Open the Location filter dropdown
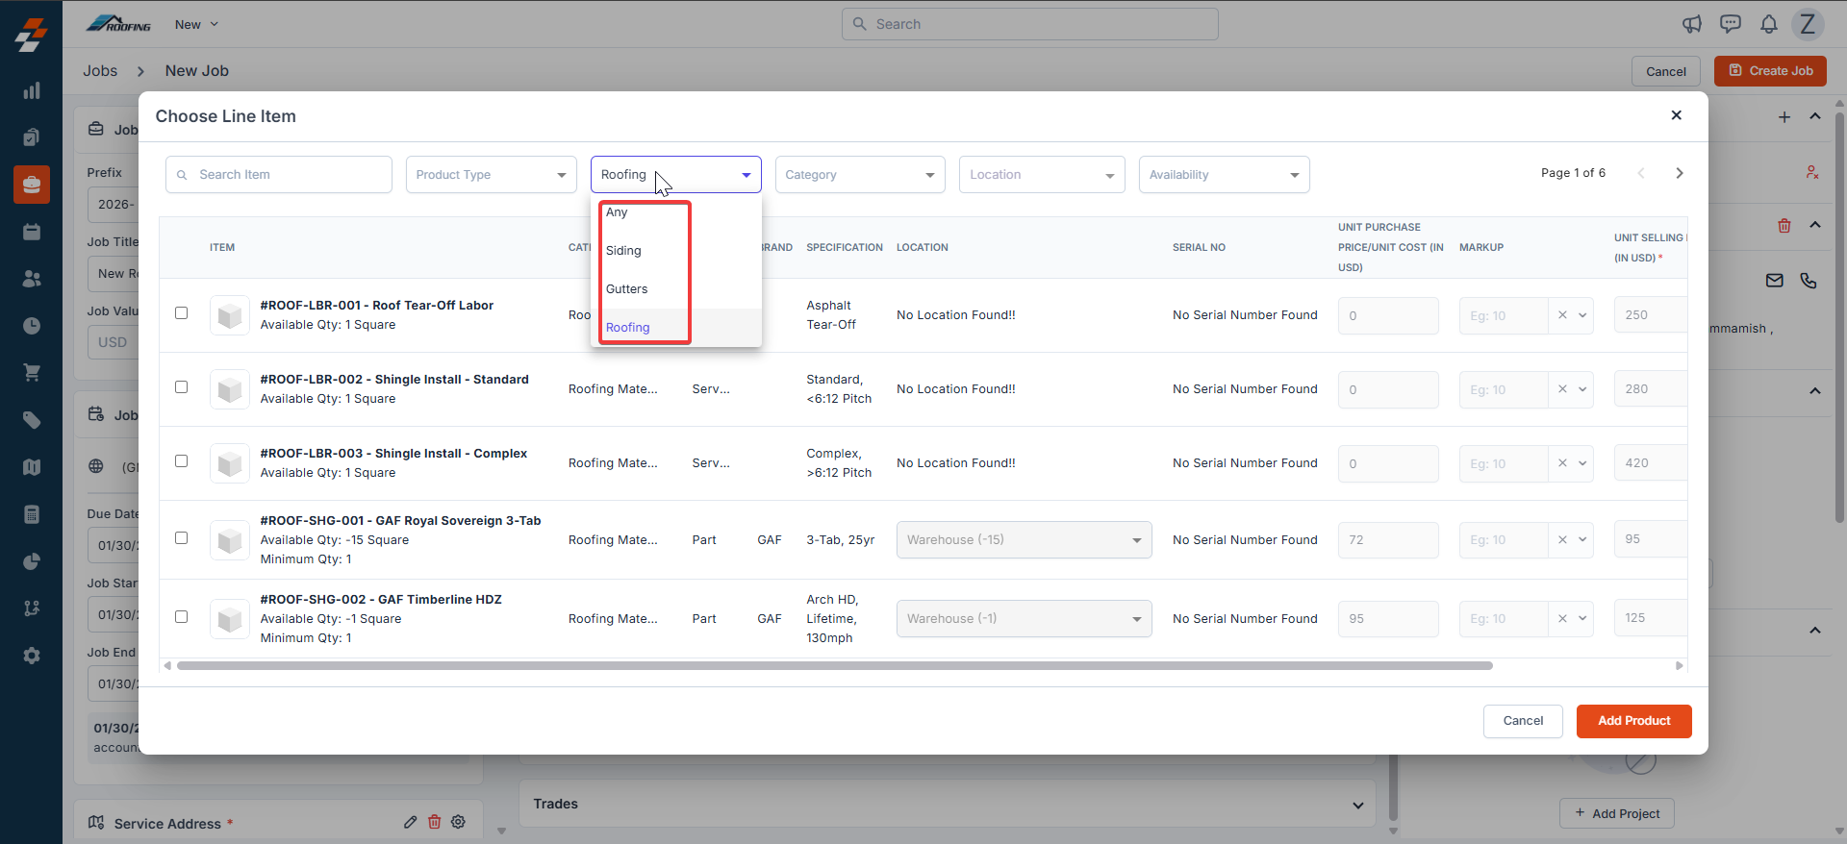 1042,175
